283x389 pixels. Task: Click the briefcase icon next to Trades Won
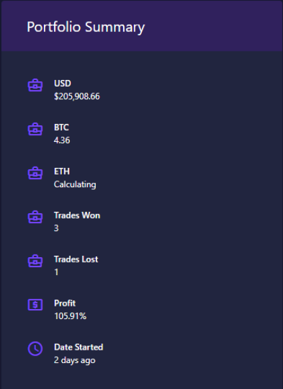(x=35, y=217)
